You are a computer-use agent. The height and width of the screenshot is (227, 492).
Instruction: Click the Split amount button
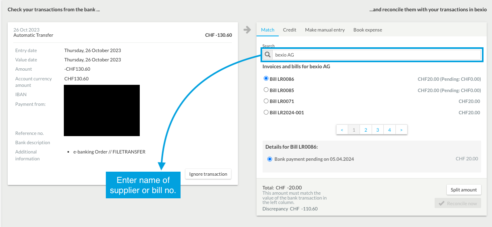(x=464, y=189)
